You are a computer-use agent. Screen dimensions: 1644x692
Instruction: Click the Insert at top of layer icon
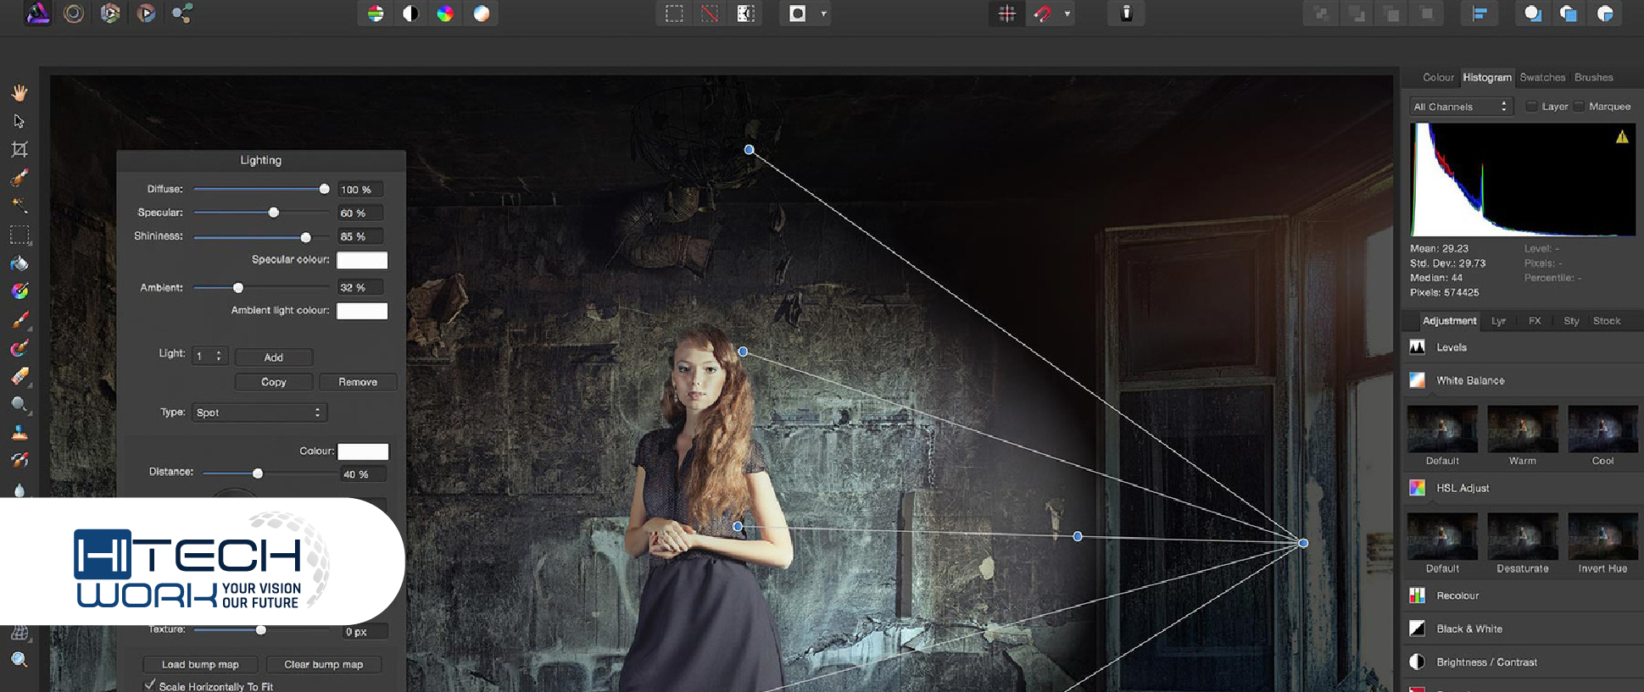(1568, 14)
